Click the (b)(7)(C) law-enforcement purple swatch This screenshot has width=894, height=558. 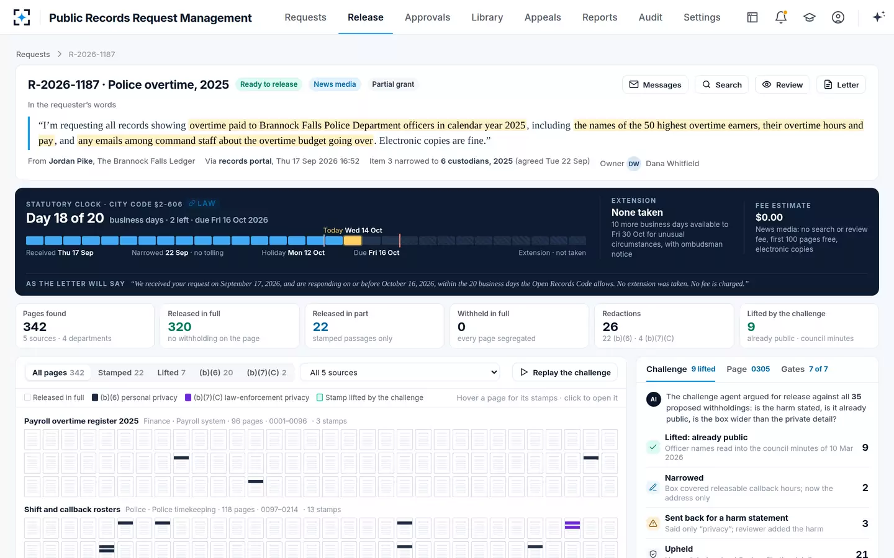pyautogui.click(x=188, y=397)
